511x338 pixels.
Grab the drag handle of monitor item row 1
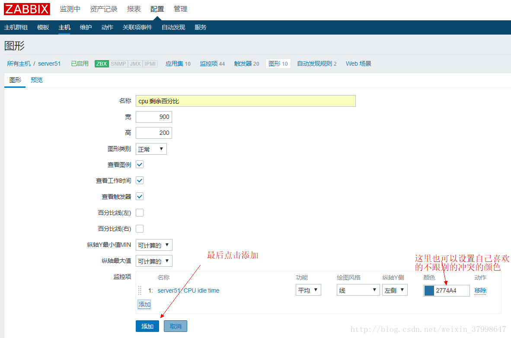point(140,290)
